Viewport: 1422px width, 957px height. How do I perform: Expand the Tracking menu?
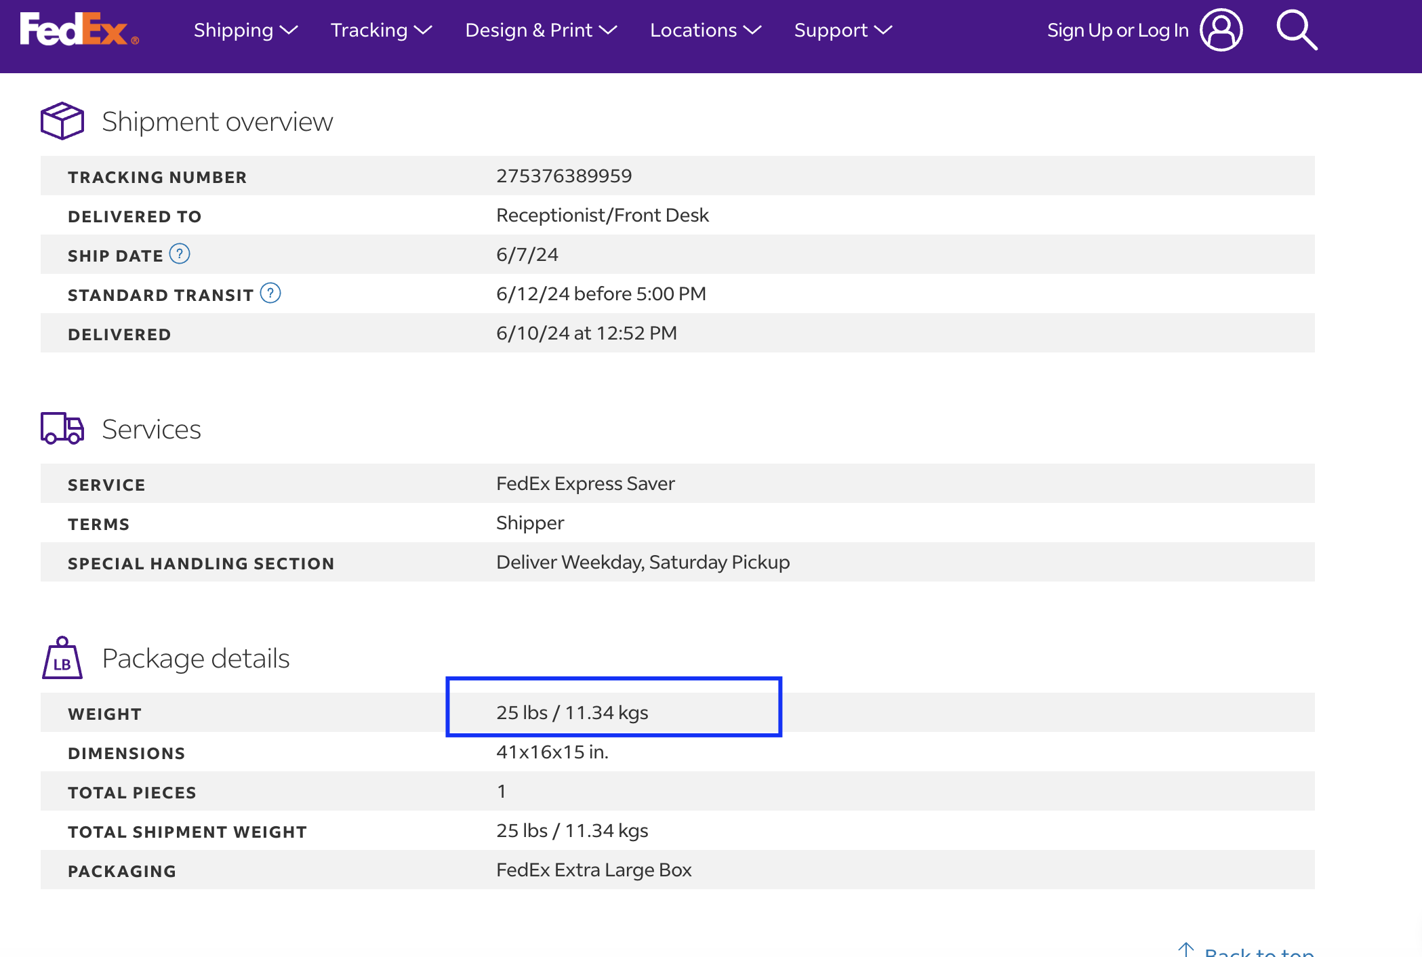[x=382, y=30]
